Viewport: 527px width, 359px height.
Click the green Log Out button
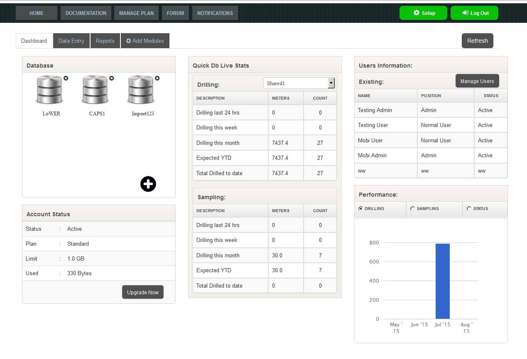click(474, 13)
